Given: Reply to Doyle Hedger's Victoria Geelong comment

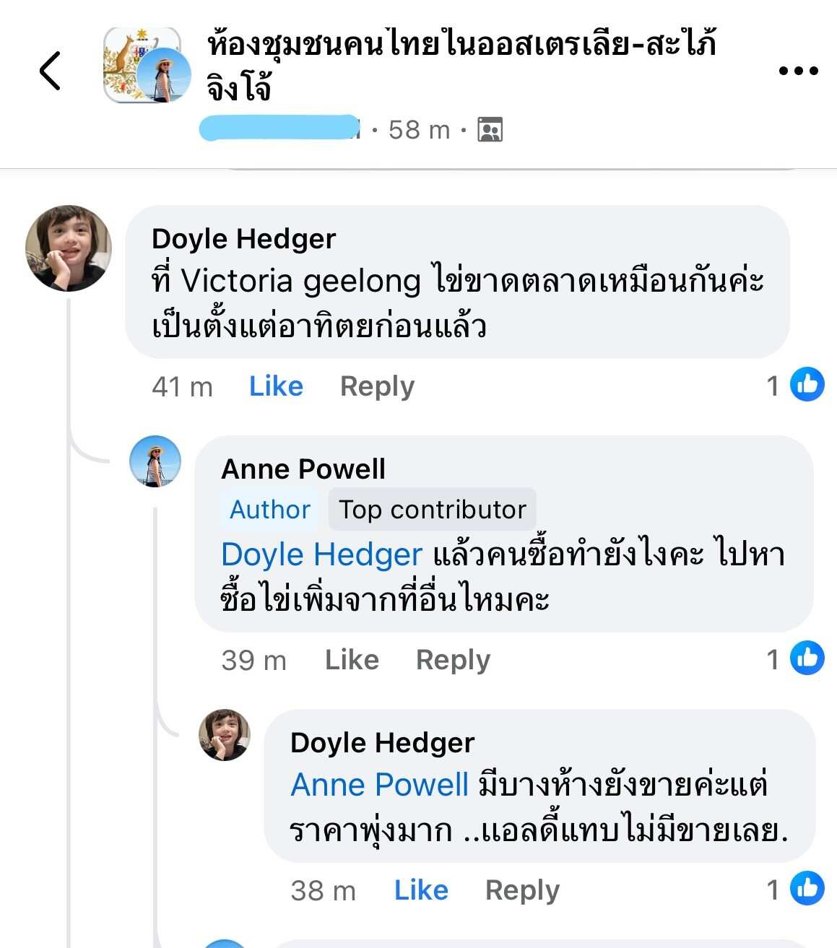Looking at the screenshot, I should [377, 386].
